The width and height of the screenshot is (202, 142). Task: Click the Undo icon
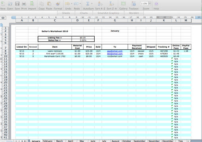click(67, 4)
